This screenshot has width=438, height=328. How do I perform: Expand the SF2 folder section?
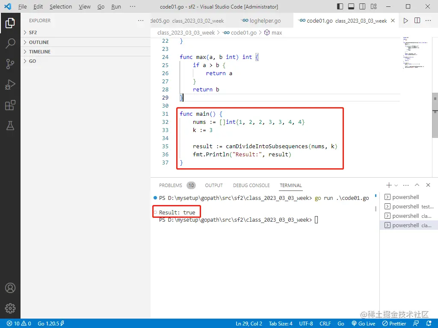(x=86, y=32)
